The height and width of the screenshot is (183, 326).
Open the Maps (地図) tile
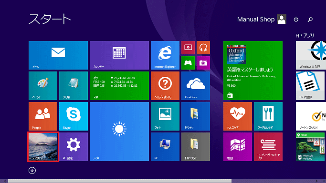pos(237,147)
